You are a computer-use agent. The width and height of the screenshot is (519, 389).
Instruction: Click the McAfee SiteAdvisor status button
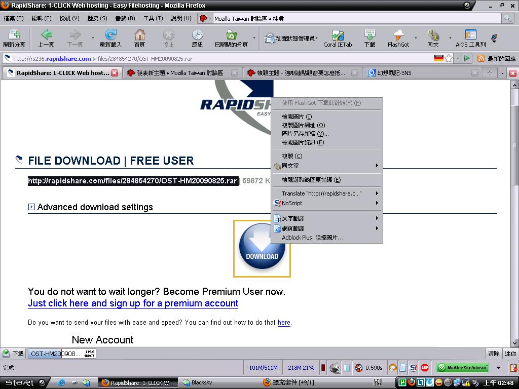tap(463, 368)
